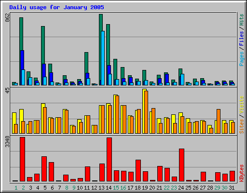Click day 13 on the x-axis

[x=101, y=188]
